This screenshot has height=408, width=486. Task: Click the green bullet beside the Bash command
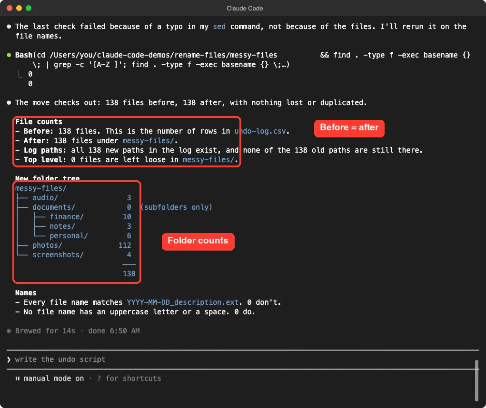click(9, 55)
